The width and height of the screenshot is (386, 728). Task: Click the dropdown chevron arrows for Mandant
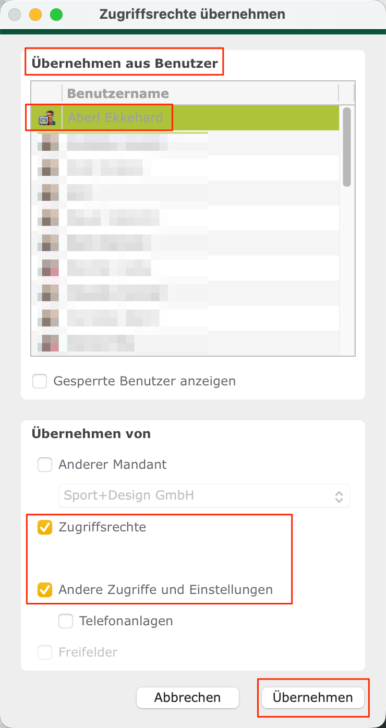339,496
